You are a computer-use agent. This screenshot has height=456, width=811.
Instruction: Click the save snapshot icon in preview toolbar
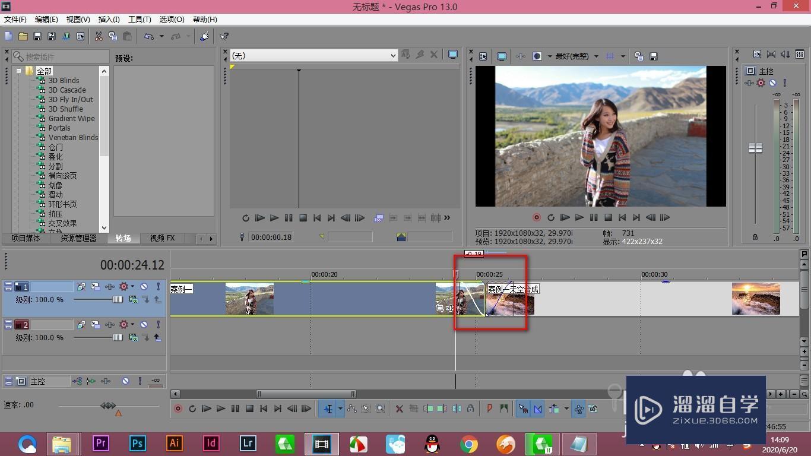[x=654, y=56]
